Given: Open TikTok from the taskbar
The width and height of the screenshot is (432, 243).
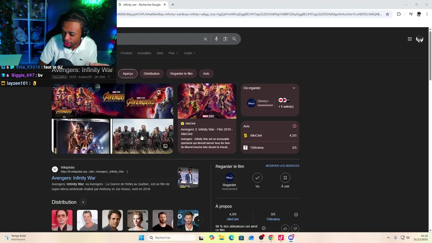Looking at the screenshot, I should [281, 238].
